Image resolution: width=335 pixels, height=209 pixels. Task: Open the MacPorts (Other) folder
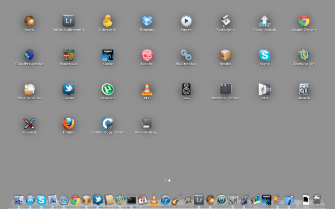(226, 89)
